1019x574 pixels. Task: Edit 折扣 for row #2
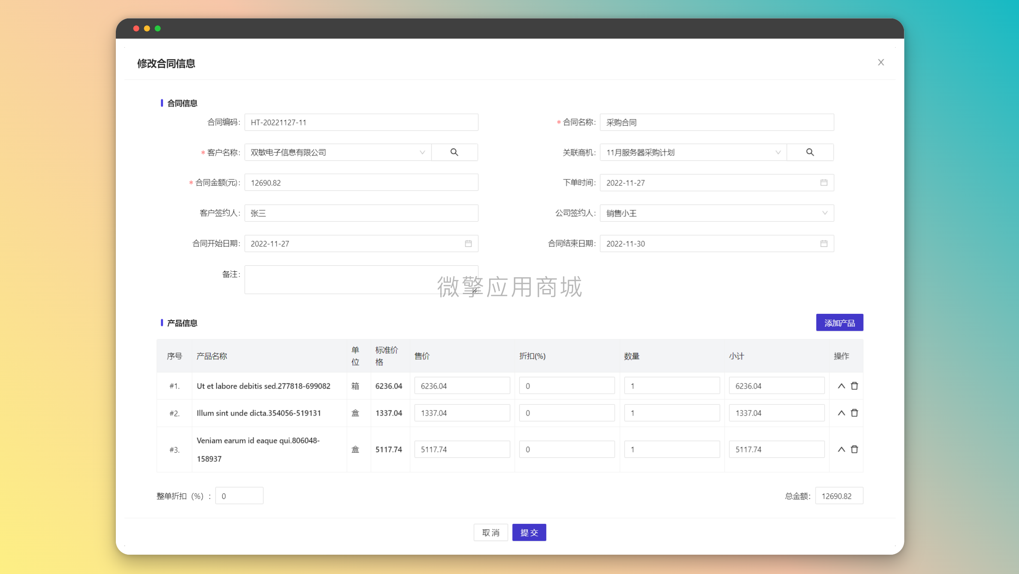567,413
